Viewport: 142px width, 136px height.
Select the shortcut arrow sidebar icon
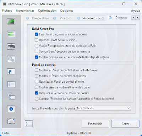point(11,71)
